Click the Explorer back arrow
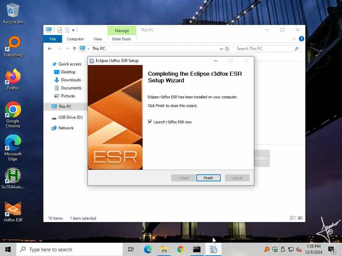 point(50,49)
